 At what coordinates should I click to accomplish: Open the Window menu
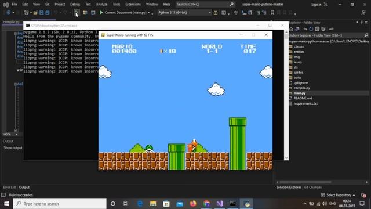point(152,4)
